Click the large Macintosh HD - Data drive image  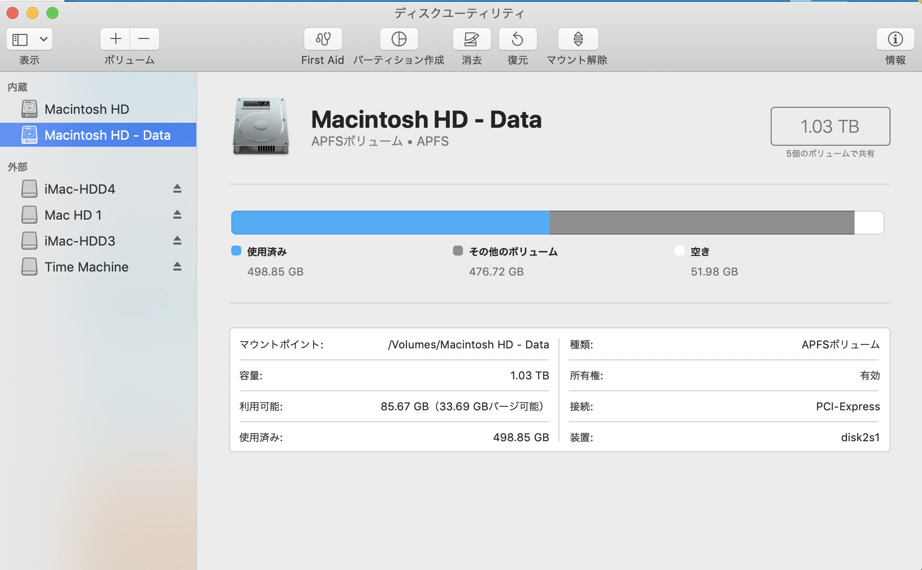[x=261, y=126]
